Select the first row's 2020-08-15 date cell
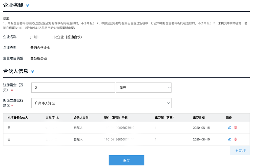The width and height of the screenshot is (253, 167). (x=201, y=128)
